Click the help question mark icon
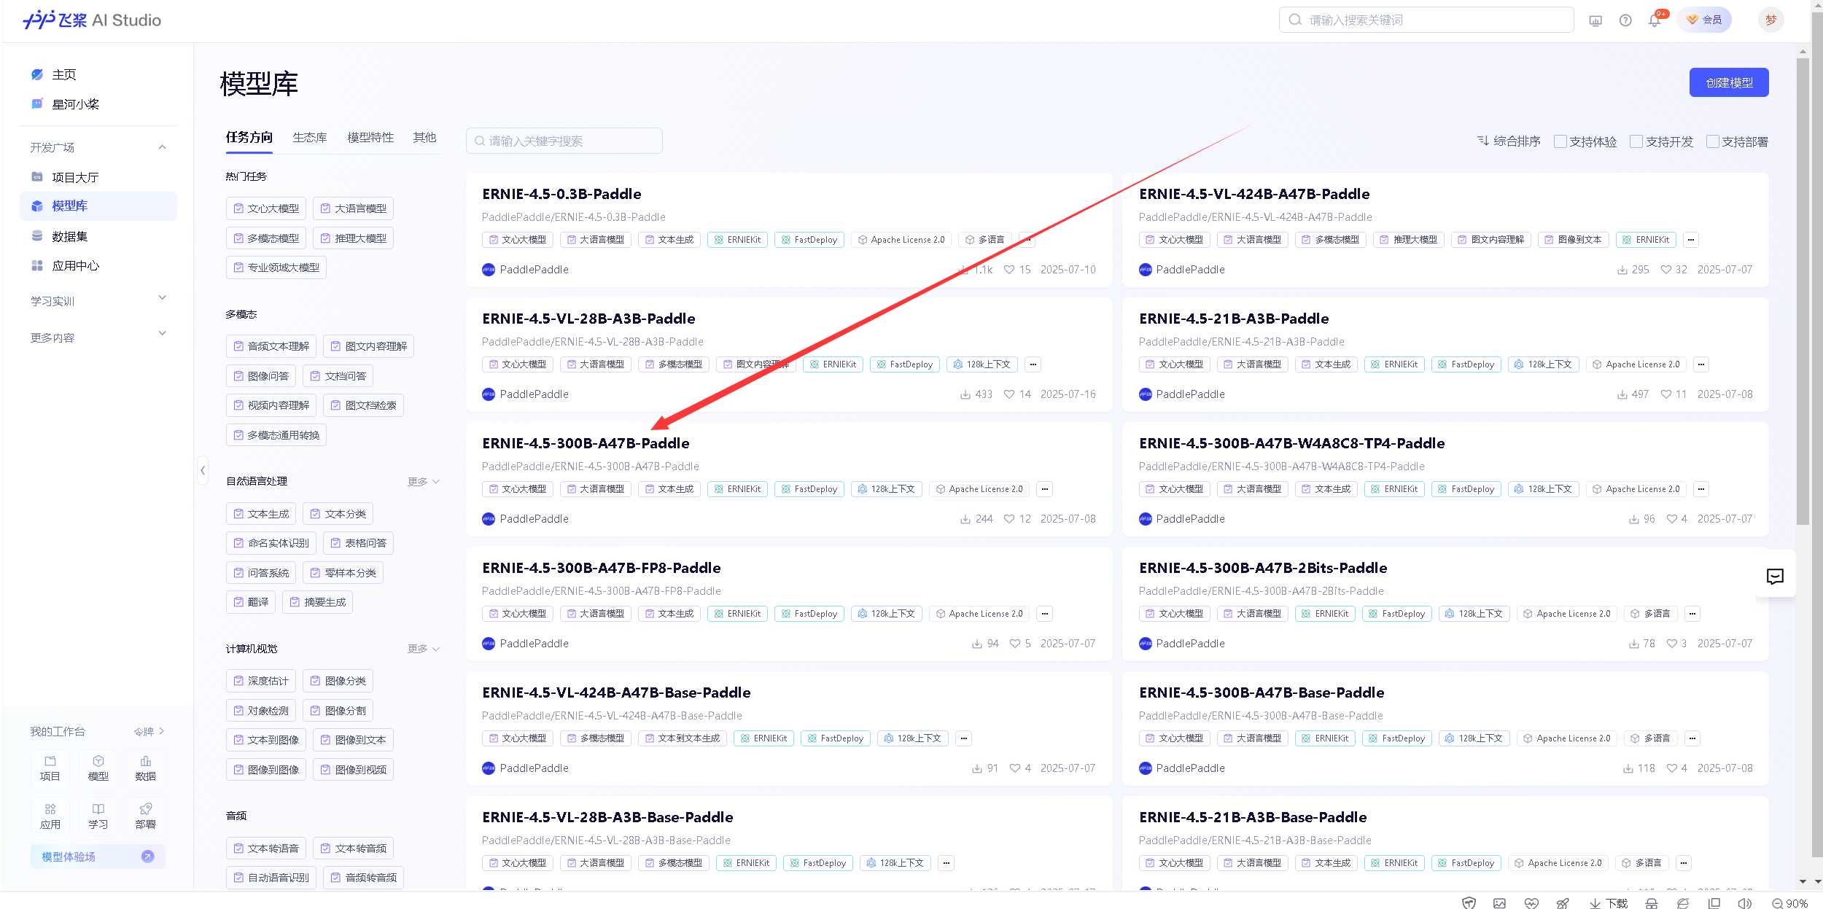Screen dimensions: 1823x909 tap(1625, 20)
